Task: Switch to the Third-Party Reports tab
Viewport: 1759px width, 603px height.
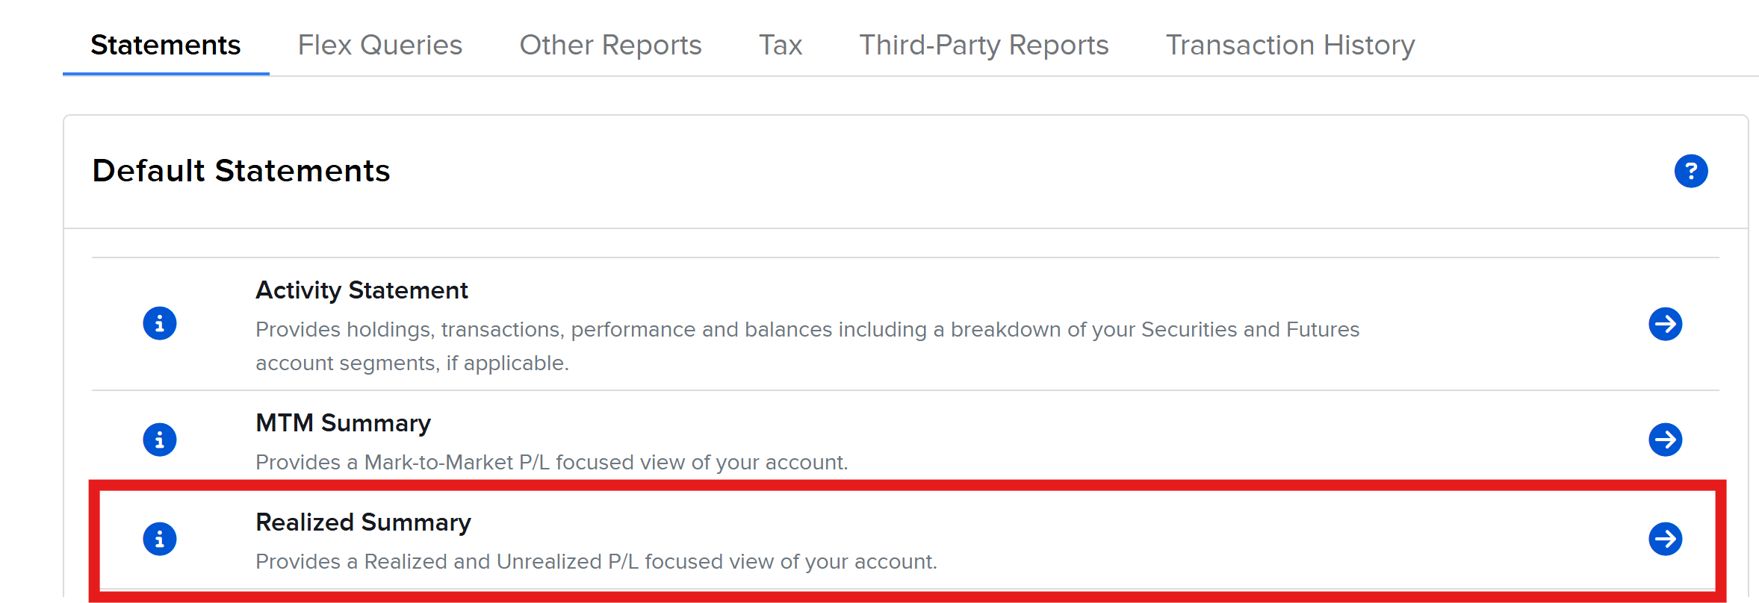Action: pyautogui.click(x=983, y=45)
